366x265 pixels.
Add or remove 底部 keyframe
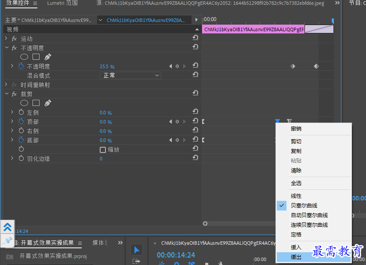[x=178, y=140]
